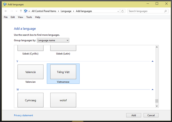172x122 pixels.
Task: Open the Tools menu
Action: pyautogui.click(x=29, y=17)
